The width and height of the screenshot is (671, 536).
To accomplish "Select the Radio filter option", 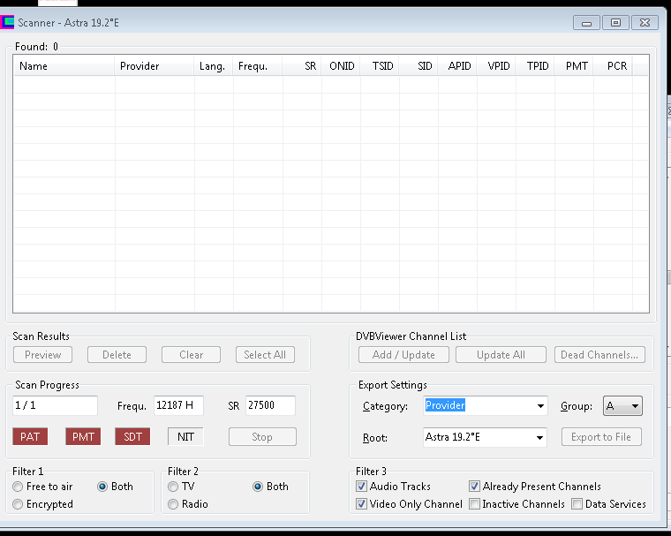I will 174,504.
